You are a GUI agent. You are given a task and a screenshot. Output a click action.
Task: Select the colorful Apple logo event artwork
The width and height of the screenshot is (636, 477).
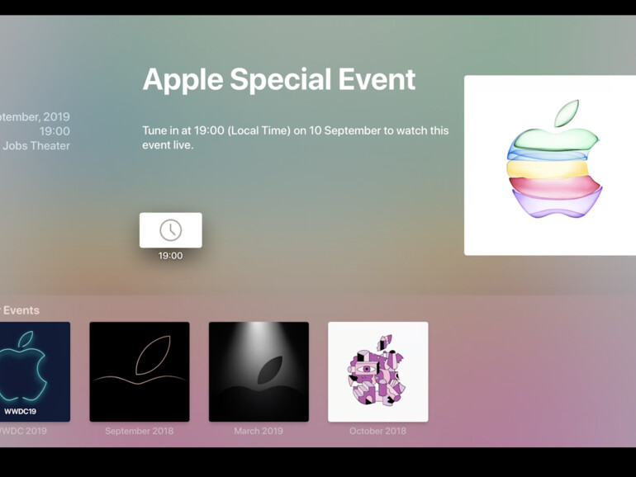click(x=550, y=165)
